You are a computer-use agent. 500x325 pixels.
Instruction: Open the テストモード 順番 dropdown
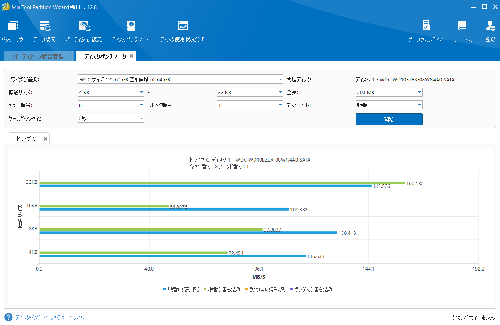[x=419, y=105]
